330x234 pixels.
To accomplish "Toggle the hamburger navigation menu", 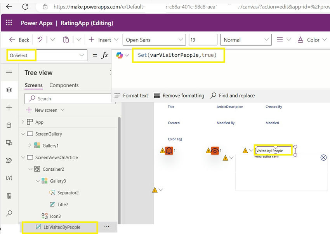I will (x=9, y=73).
